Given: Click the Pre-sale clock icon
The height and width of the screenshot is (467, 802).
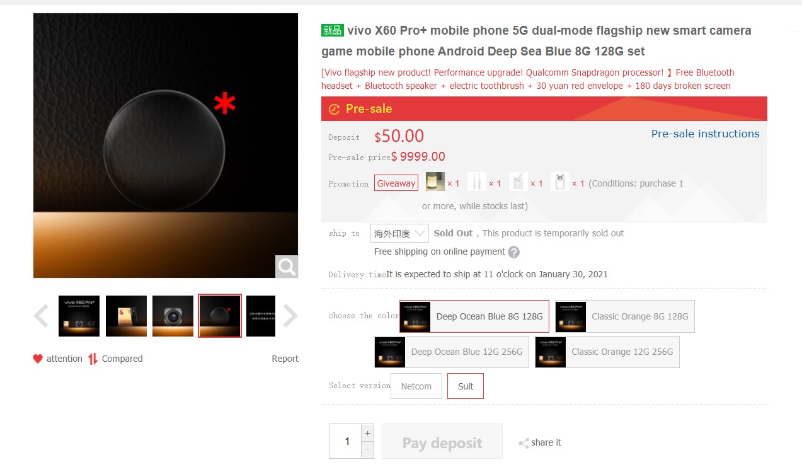Looking at the screenshot, I should tap(335, 109).
